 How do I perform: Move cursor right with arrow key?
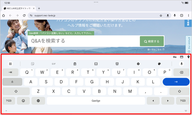tap(168, 101)
